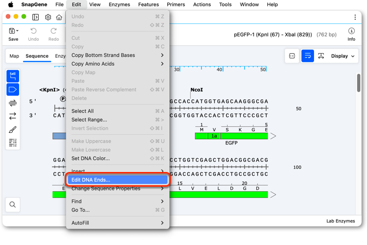The height and width of the screenshot is (245, 367).
Task: Toggle the features arrow display button
Action: point(13,89)
